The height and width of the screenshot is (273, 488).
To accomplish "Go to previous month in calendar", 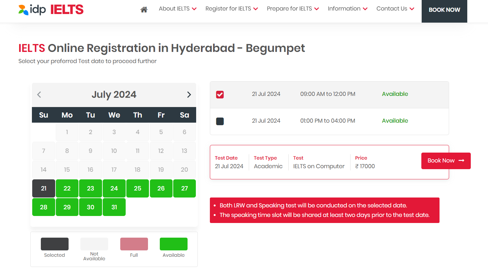I will point(39,95).
